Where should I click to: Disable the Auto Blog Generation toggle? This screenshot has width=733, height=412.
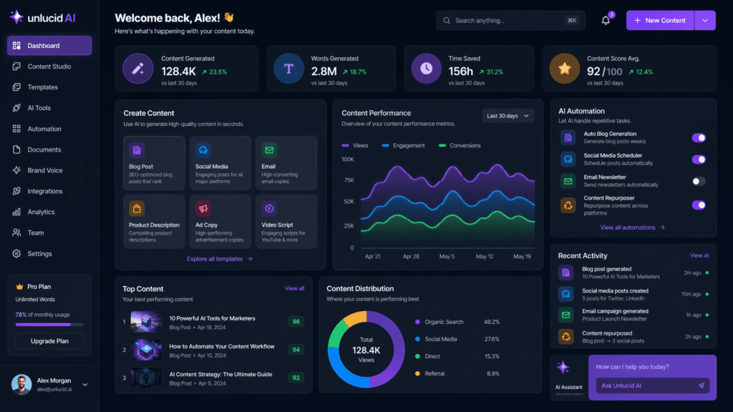[699, 138]
